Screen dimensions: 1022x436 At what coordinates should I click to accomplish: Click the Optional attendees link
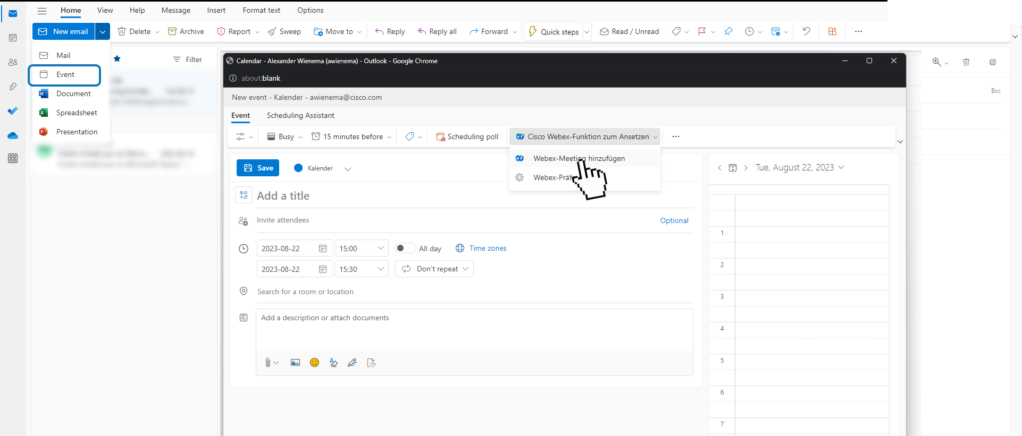[674, 220]
